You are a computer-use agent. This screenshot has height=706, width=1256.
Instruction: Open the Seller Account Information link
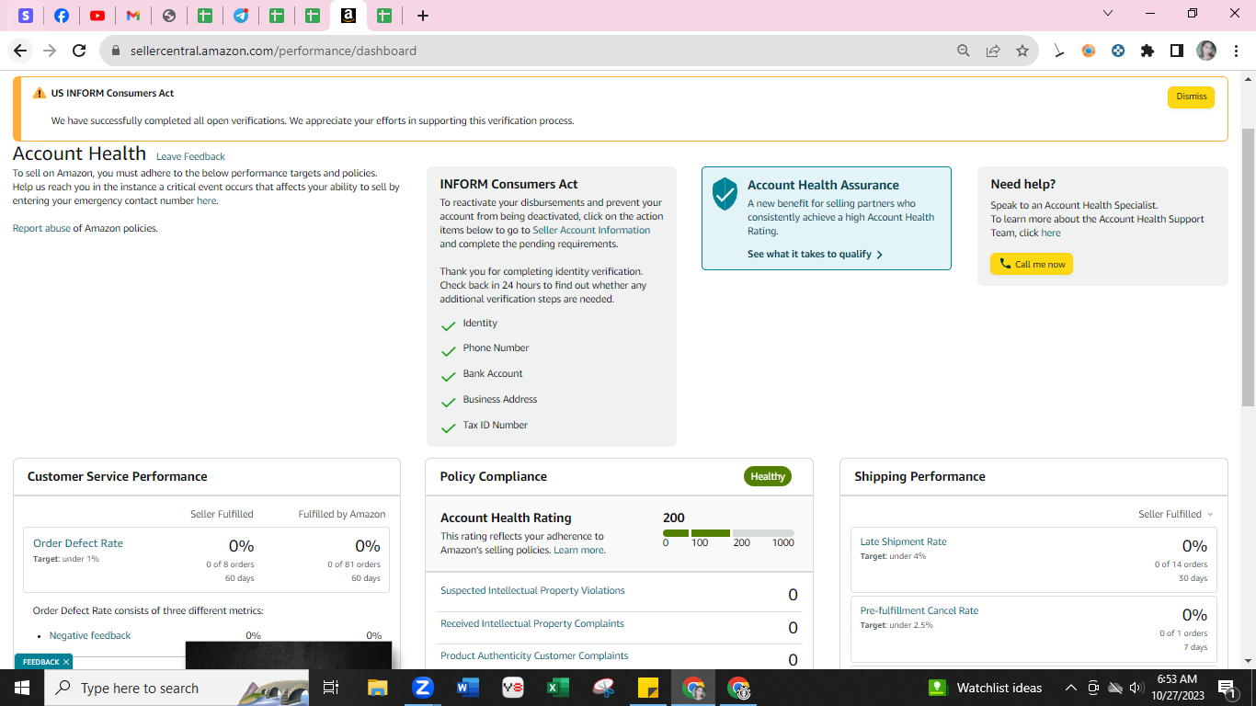[591, 230]
